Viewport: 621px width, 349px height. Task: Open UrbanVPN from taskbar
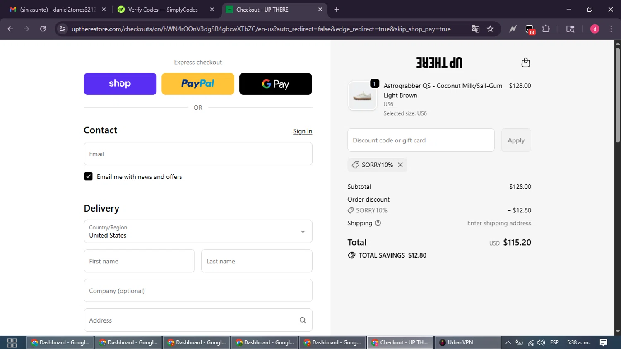(468, 342)
